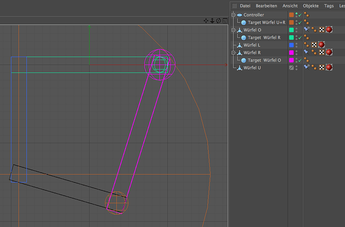Toggle enable checkmark on Target Würfel U+R
The width and height of the screenshot is (345, 227).
[x=300, y=22]
